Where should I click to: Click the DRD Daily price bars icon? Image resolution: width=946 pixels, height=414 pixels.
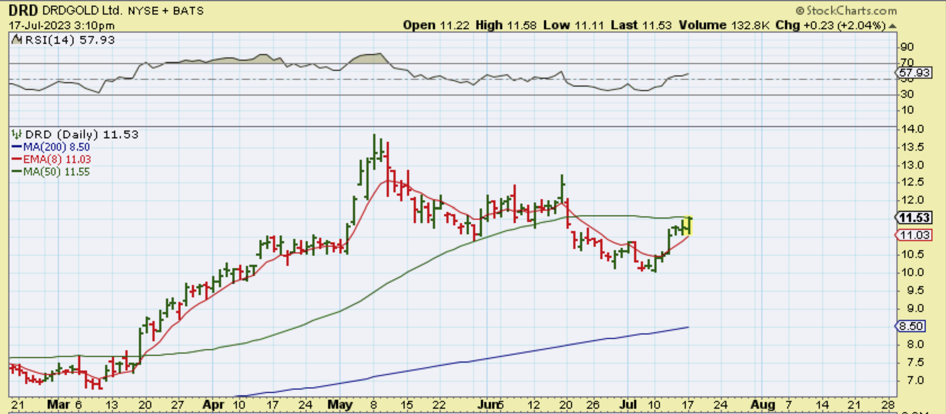(16, 134)
